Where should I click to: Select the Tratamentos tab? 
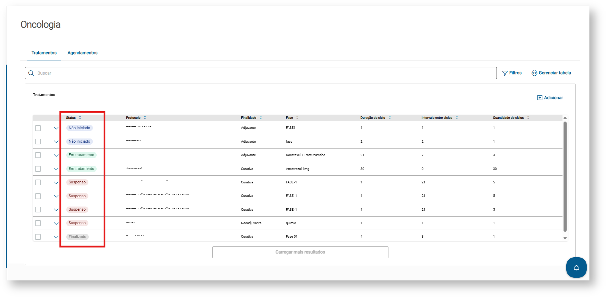44,53
